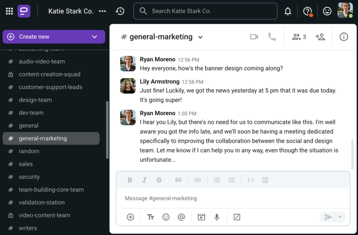Mention a teammate with the @ icon
This screenshot has width=358, height=235.
pyautogui.click(x=181, y=217)
